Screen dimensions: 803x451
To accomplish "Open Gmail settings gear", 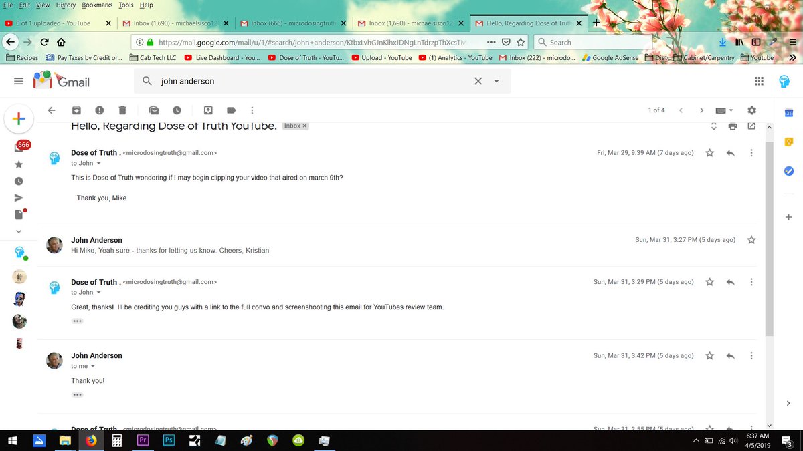I will [751, 110].
